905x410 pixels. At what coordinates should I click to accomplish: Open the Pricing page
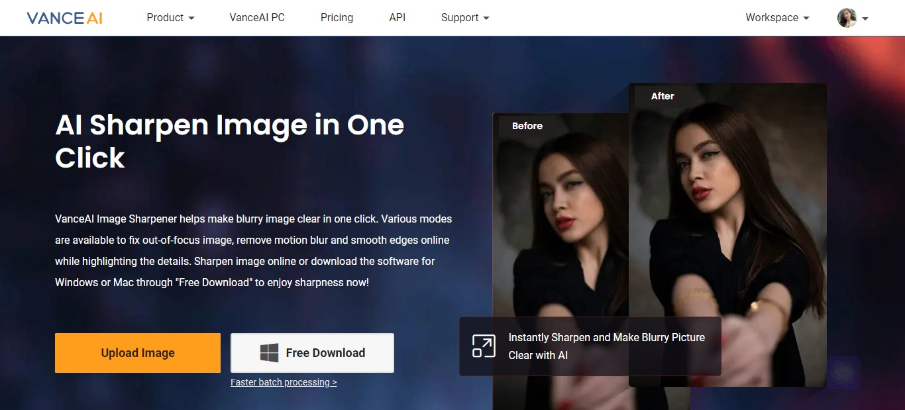[337, 18]
